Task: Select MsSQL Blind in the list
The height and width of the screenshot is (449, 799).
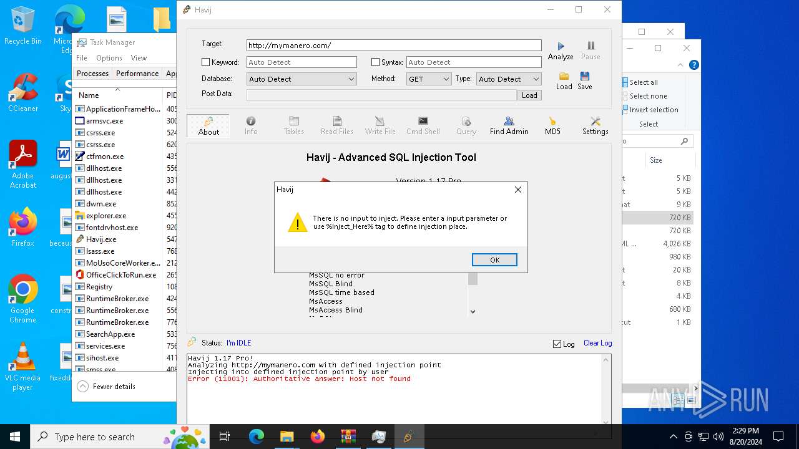Action: coord(331,284)
